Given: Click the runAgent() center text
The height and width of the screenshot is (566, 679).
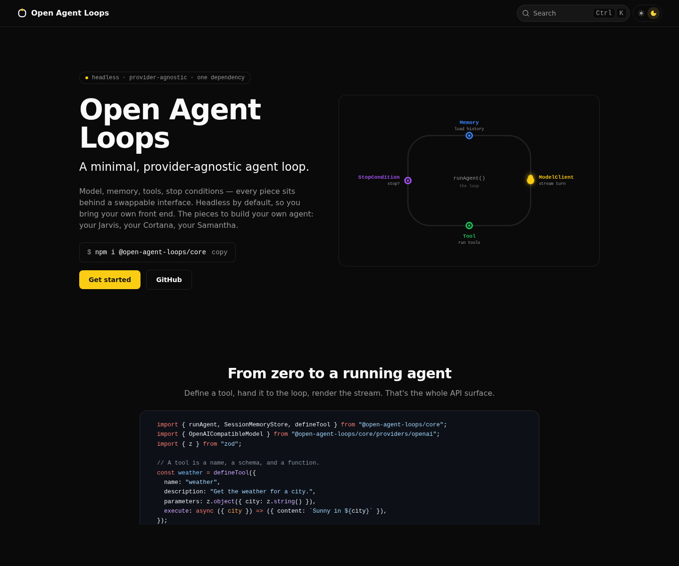Looking at the screenshot, I should [x=469, y=178].
